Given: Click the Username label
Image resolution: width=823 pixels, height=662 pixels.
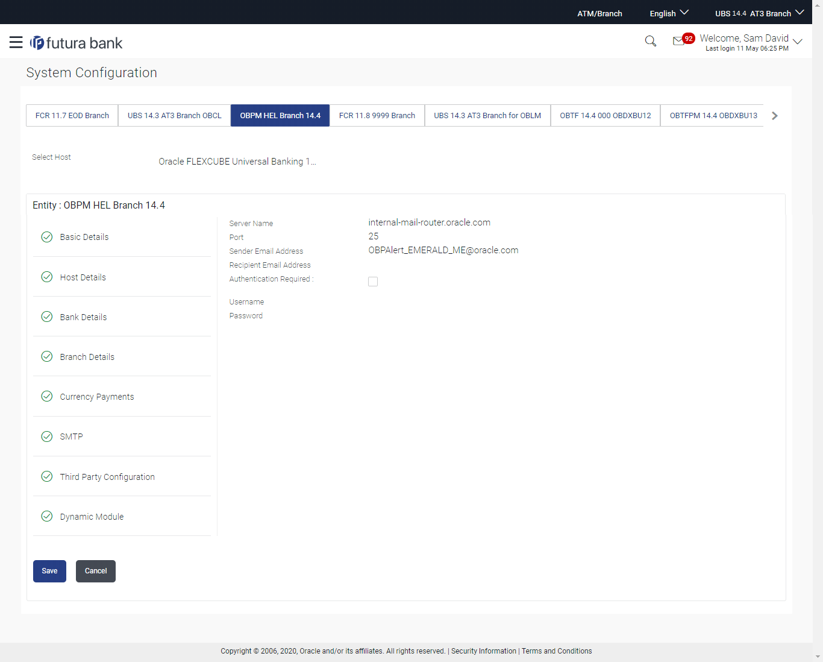Looking at the screenshot, I should (x=246, y=302).
